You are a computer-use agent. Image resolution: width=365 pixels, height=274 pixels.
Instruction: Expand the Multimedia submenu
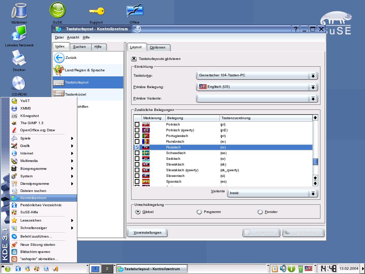(x=43, y=161)
